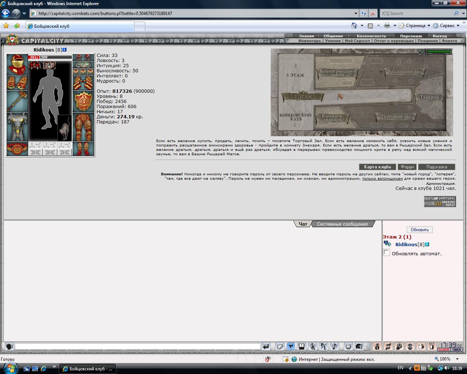467x374 pixels.
Task: Open the Сервис dropdown in IE toolbar
Action: [446, 26]
